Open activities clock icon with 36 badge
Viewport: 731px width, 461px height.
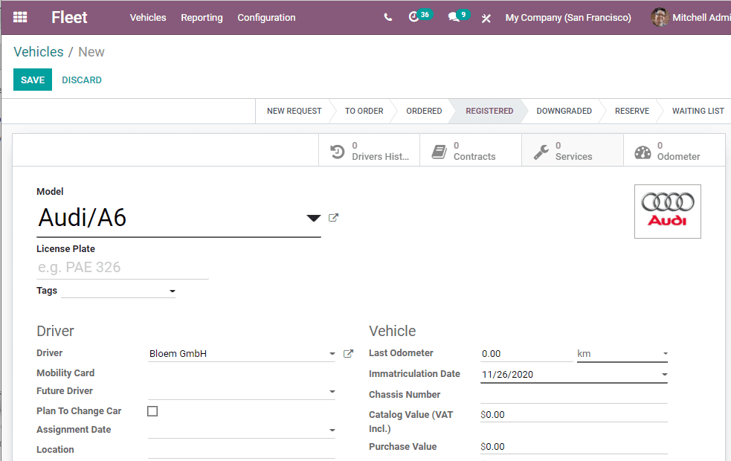(420, 16)
